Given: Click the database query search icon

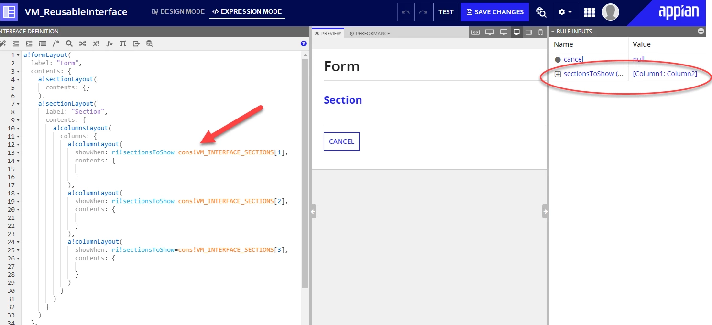Looking at the screenshot, I should (150, 43).
